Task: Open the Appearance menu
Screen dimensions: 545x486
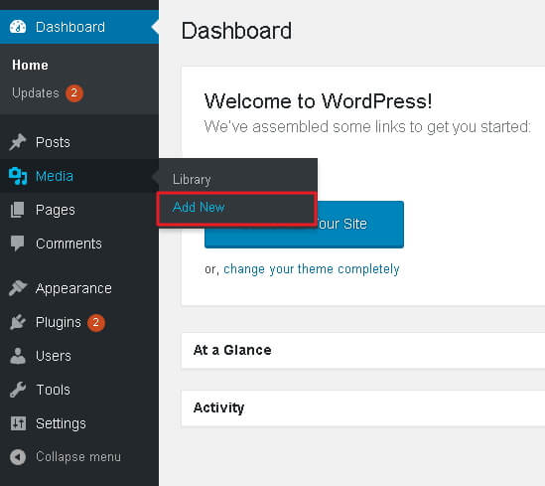Action: pos(79,288)
